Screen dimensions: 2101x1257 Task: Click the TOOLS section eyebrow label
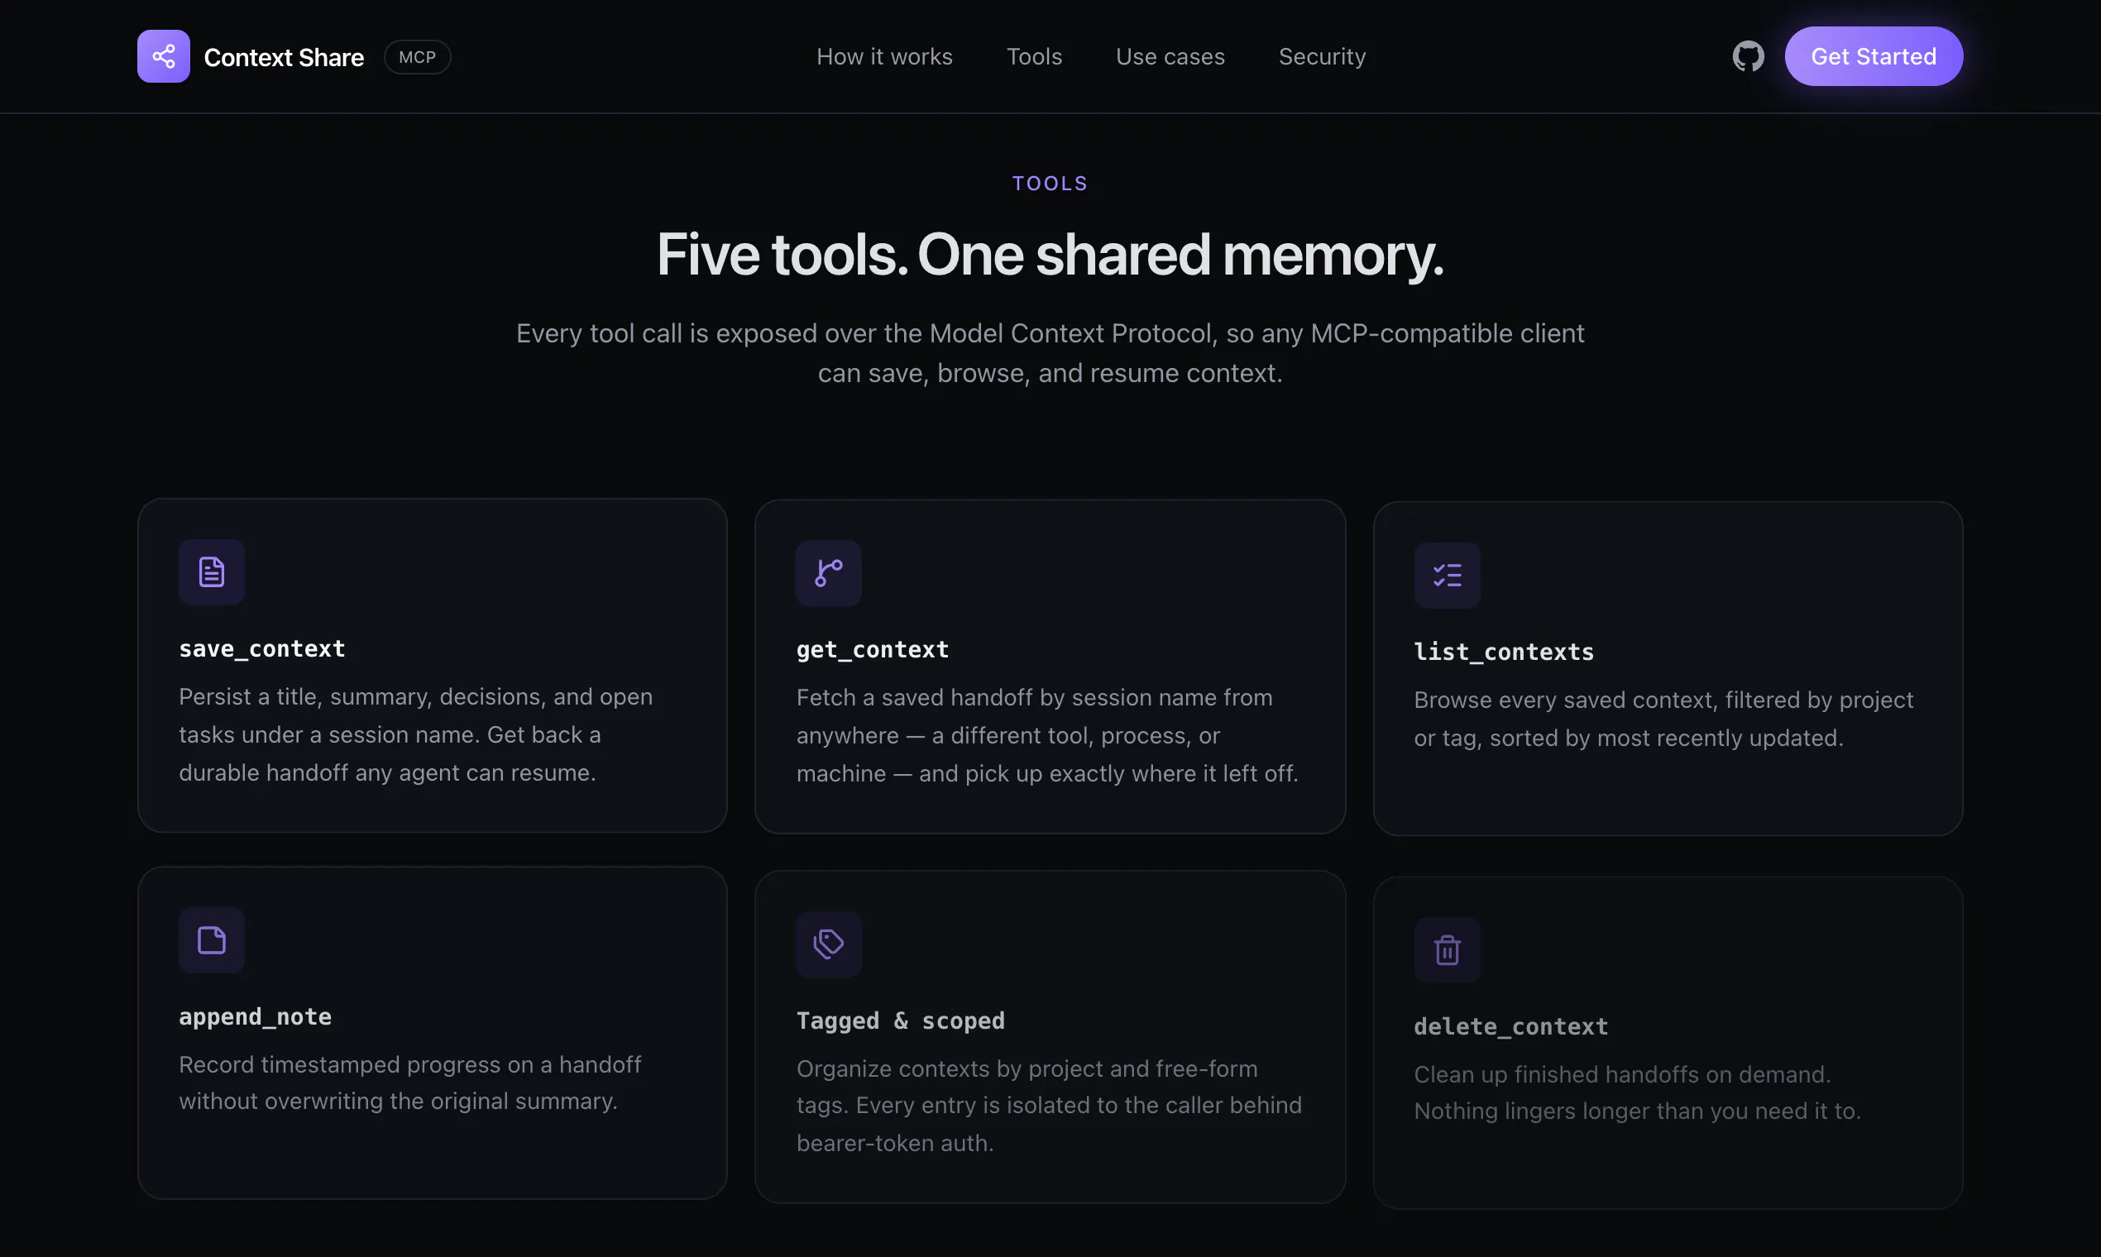[x=1050, y=183]
